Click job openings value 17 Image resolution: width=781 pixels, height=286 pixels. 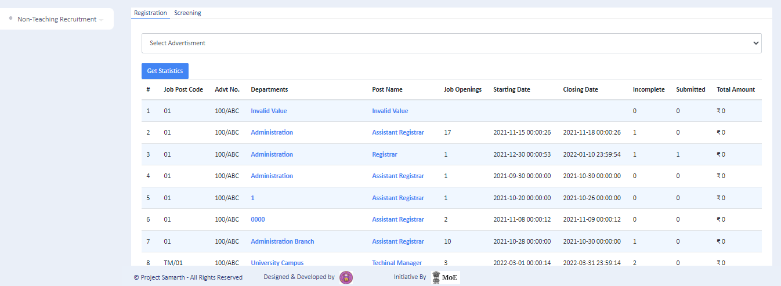pos(447,132)
